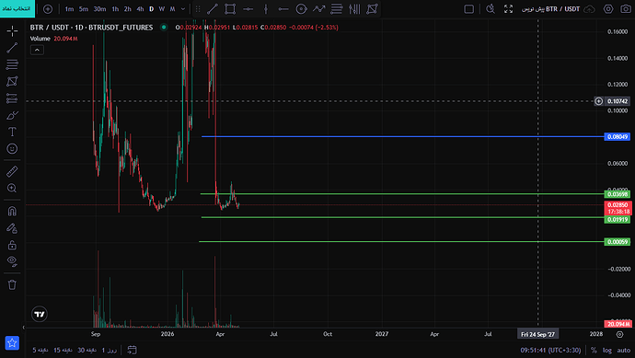Click the TradingView logo on chart

click(x=40, y=314)
